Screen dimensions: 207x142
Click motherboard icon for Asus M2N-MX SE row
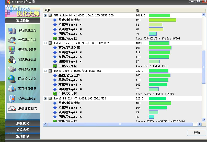[55, 38]
